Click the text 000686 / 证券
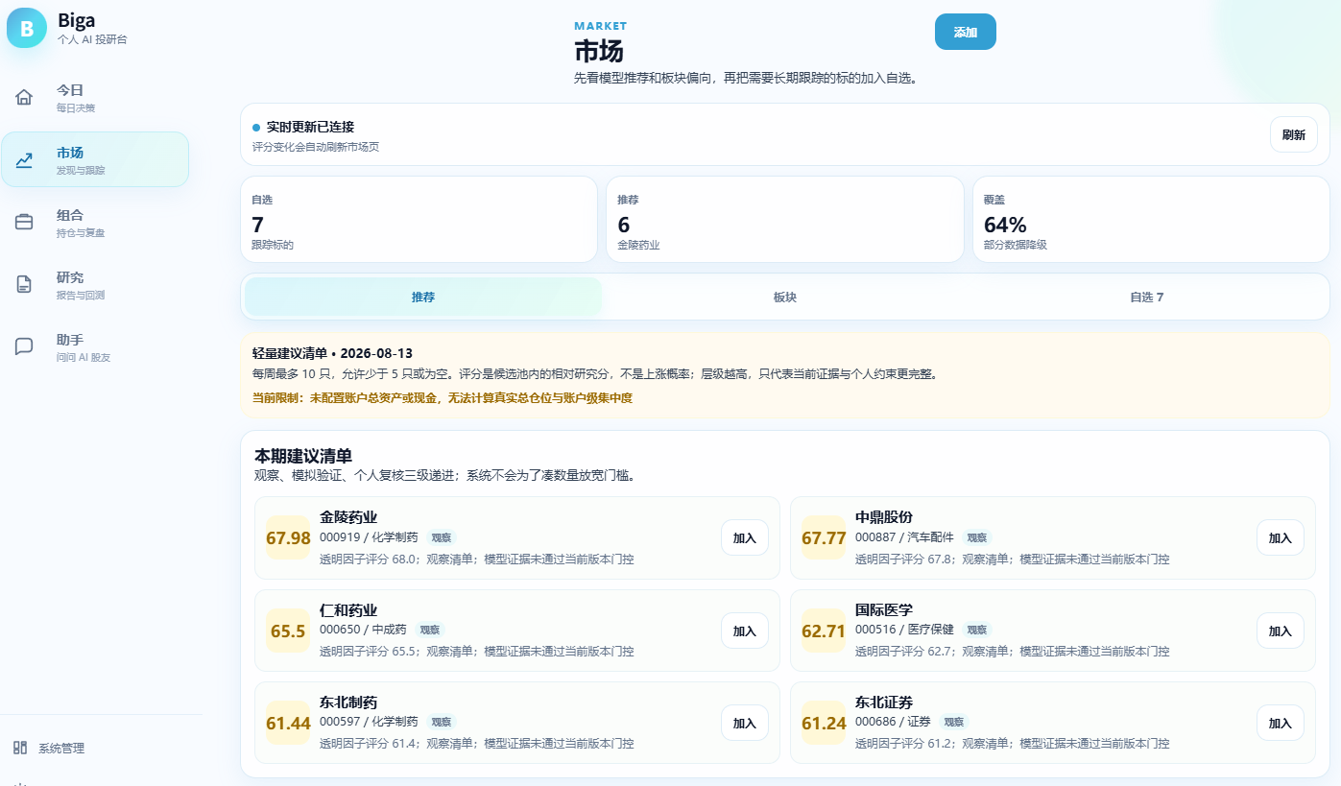Screen dimensions: 1341x786 coord(893,722)
